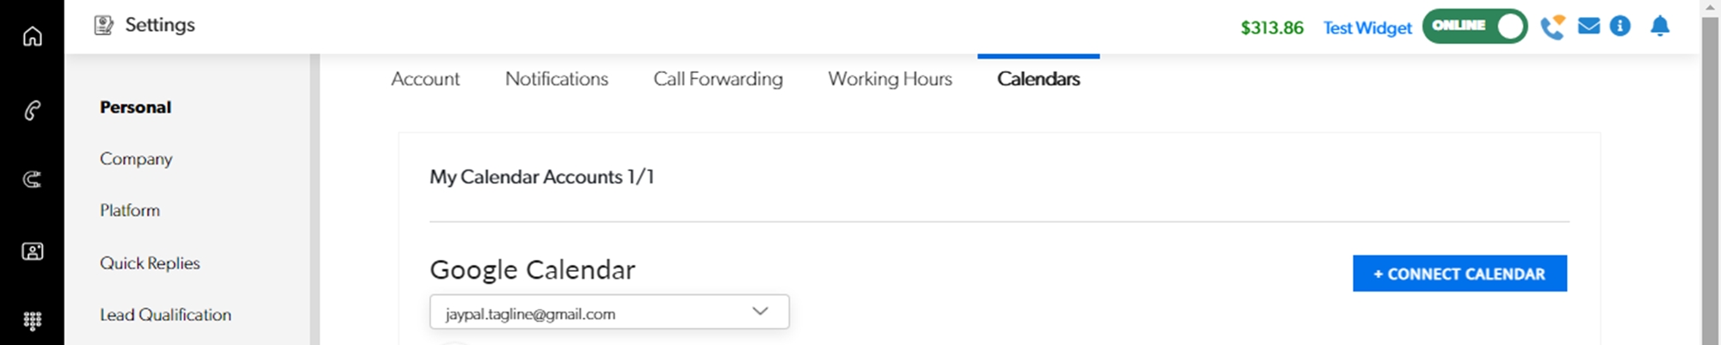
Task: Open the contacts card icon in sidebar
Action: pyautogui.click(x=32, y=251)
